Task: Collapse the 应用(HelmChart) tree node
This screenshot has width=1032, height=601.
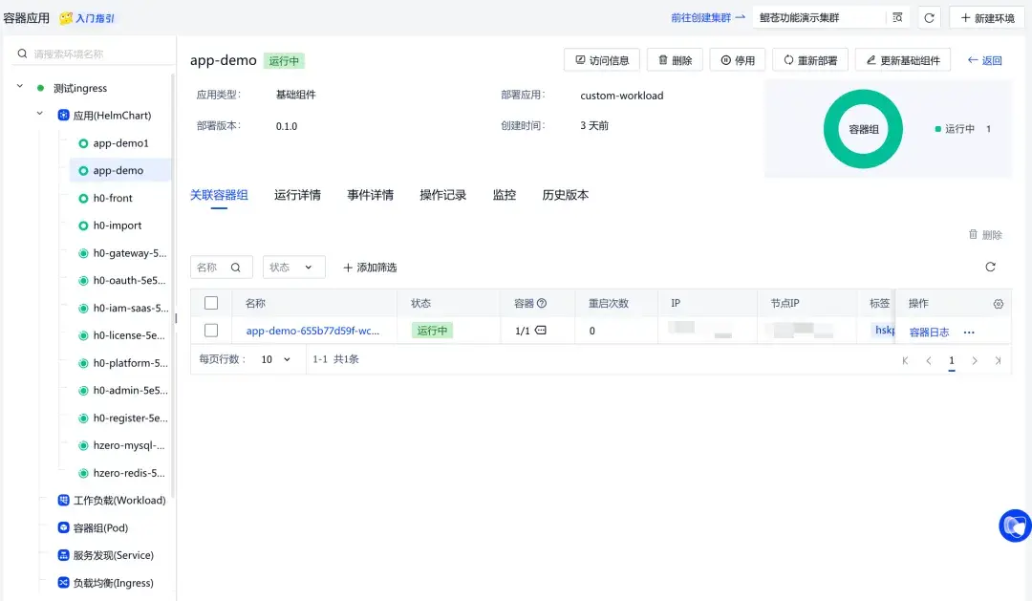Action: click(39, 114)
